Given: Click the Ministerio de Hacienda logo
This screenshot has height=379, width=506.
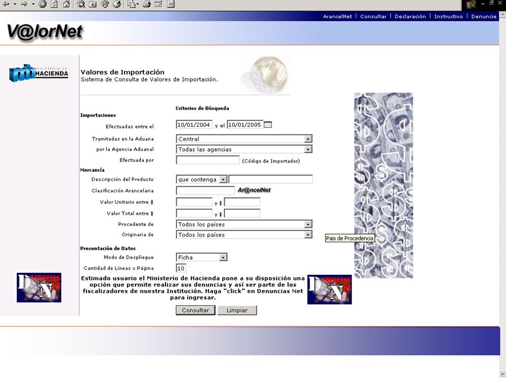Looking at the screenshot, I should (x=38, y=73).
